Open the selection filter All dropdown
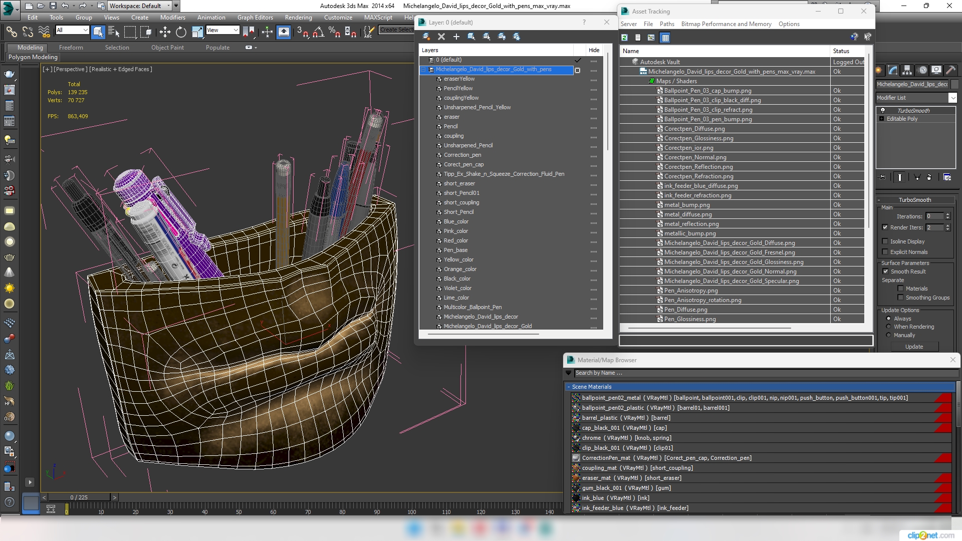962x541 pixels. coord(72,30)
